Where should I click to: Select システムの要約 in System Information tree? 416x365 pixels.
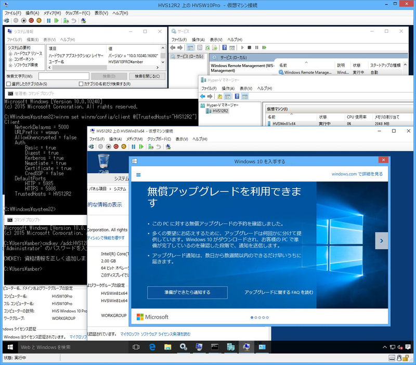point(19,48)
